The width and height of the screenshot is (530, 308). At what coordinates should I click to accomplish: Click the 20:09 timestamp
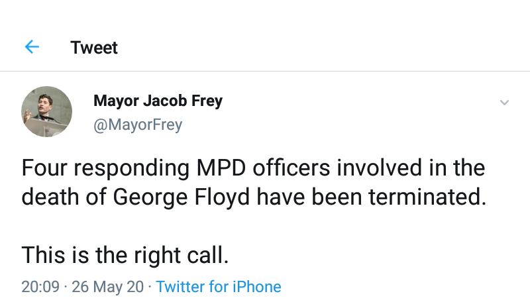coord(40,287)
